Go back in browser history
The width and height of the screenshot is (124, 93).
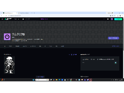[2, 16]
